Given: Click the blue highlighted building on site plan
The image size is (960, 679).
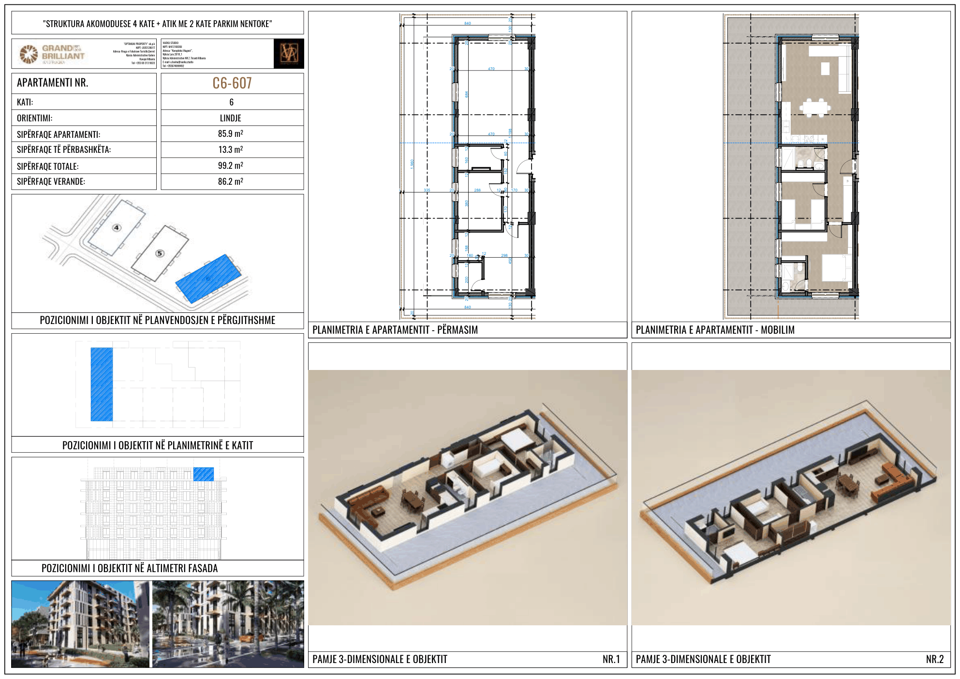Looking at the screenshot, I should pos(208,279).
